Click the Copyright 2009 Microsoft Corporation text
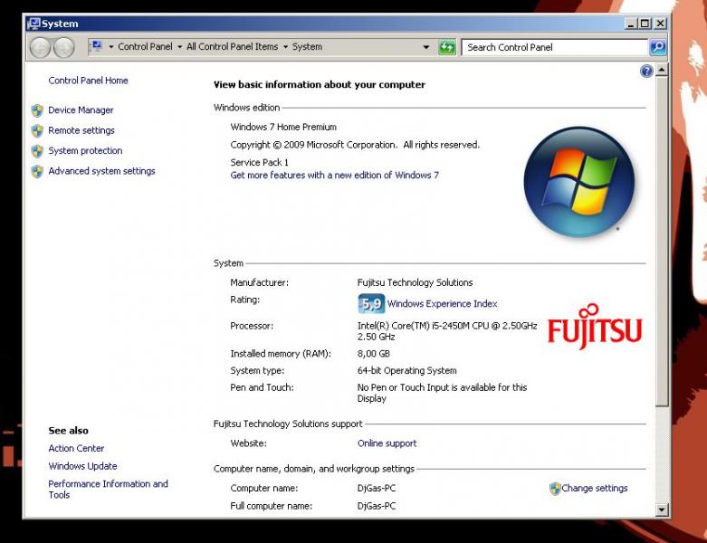The height and width of the screenshot is (543, 707). (355, 145)
